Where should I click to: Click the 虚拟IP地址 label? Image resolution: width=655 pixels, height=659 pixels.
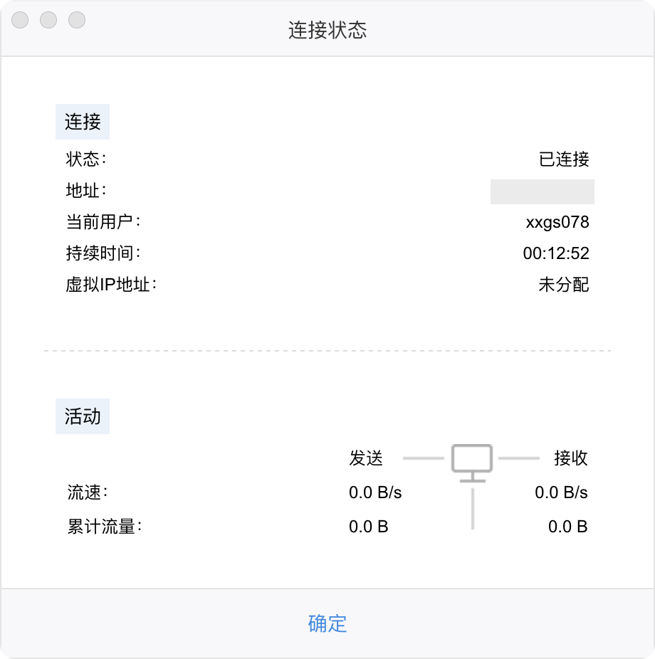(110, 285)
